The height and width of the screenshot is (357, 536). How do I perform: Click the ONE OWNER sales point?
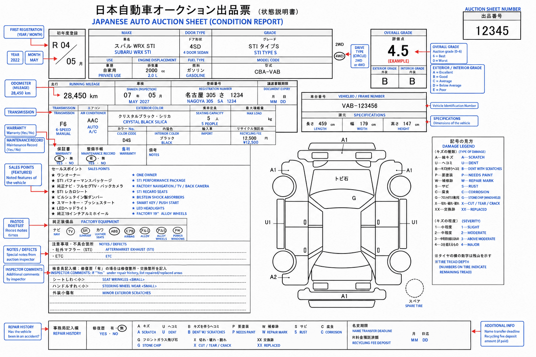pyautogui.click(x=147, y=175)
